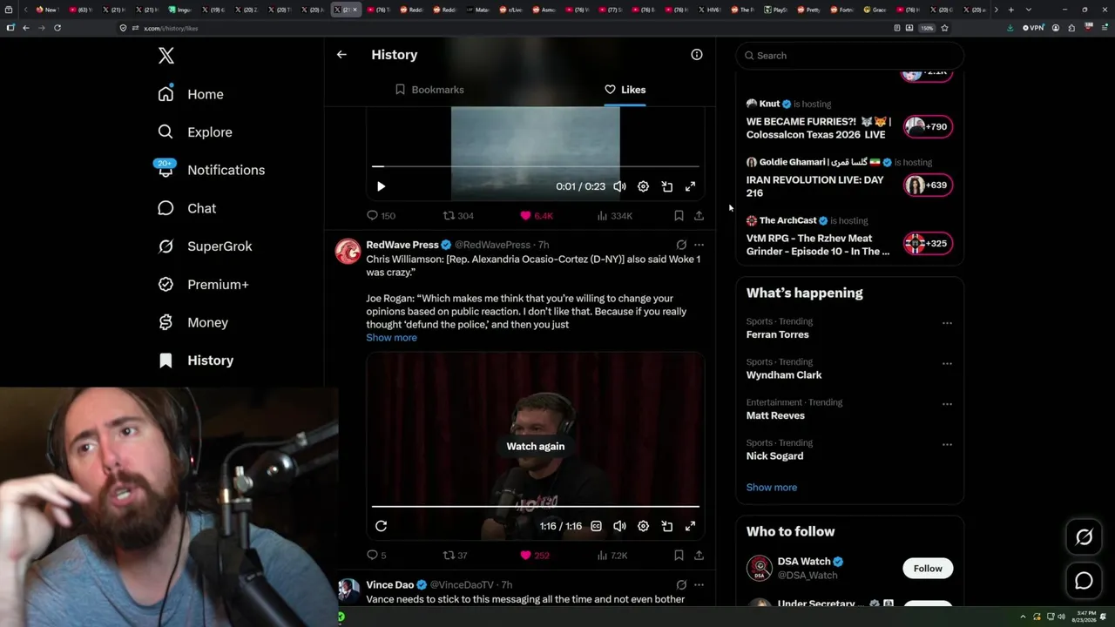
Task: Open Chat from the sidebar
Action: 186,208
